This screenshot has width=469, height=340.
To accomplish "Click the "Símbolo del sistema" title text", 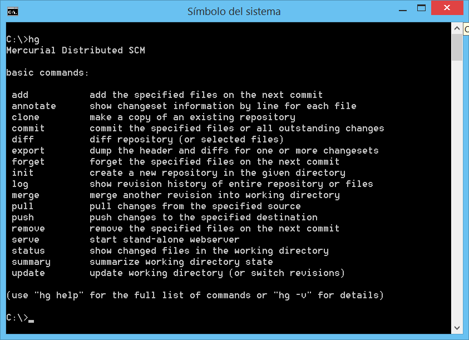I will tap(234, 11).
